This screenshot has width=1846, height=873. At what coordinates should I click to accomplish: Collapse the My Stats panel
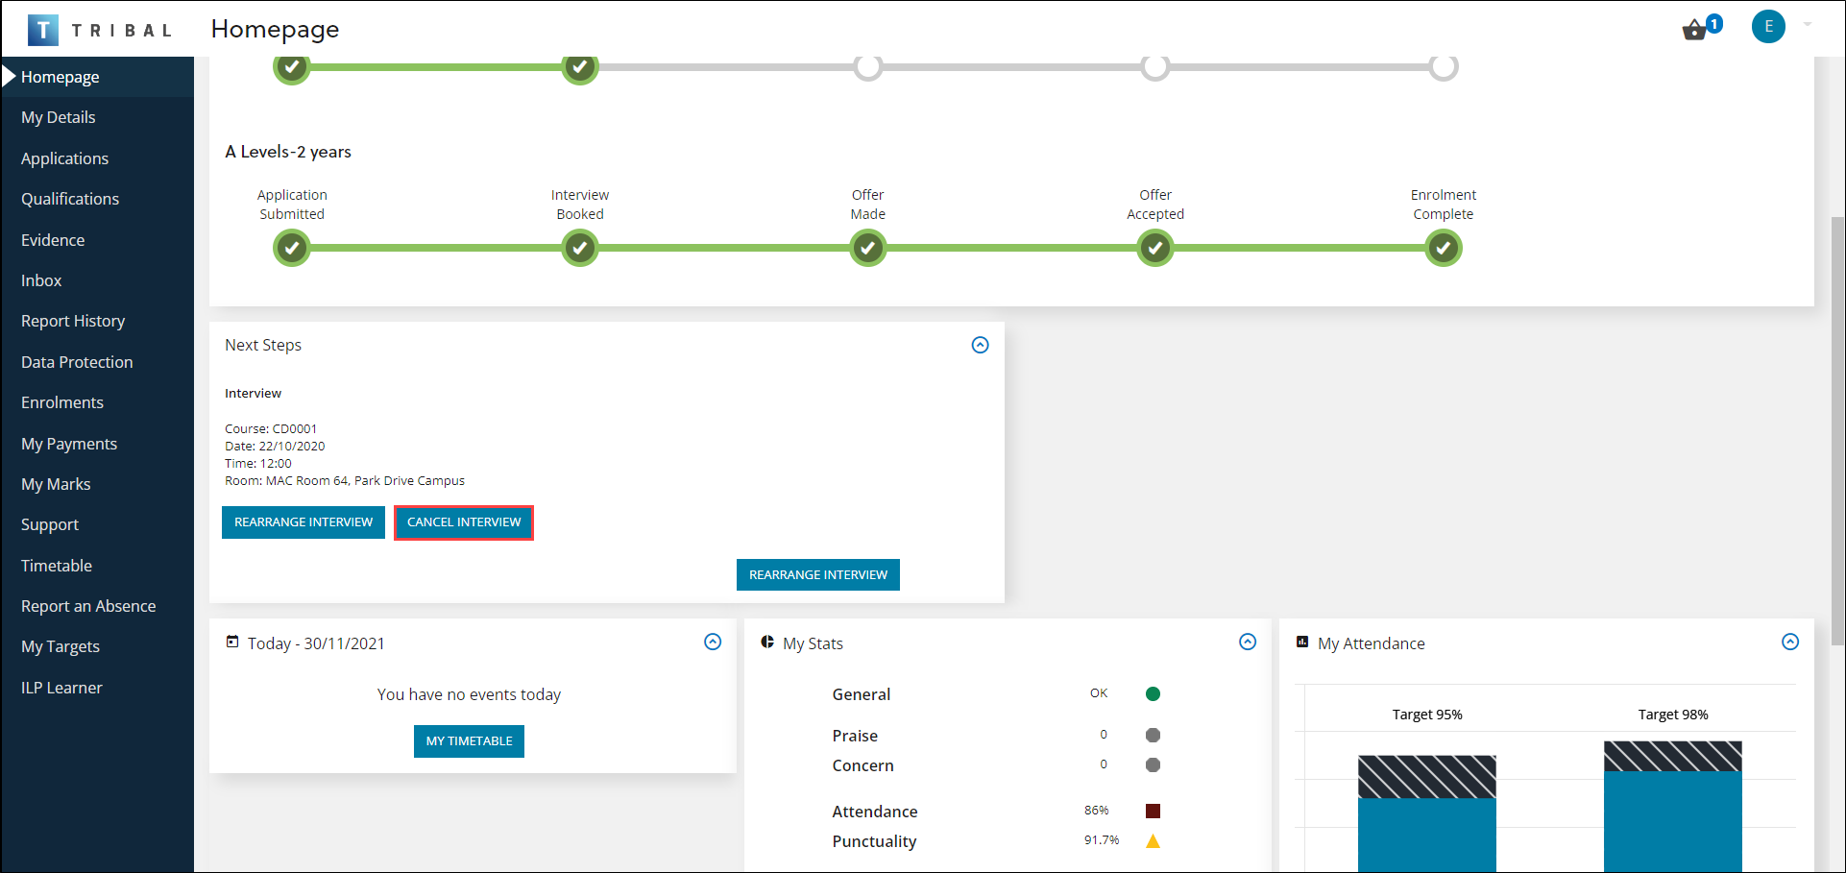[1248, 642]
